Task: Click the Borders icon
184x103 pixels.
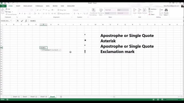Action: (x=30, y=13)
